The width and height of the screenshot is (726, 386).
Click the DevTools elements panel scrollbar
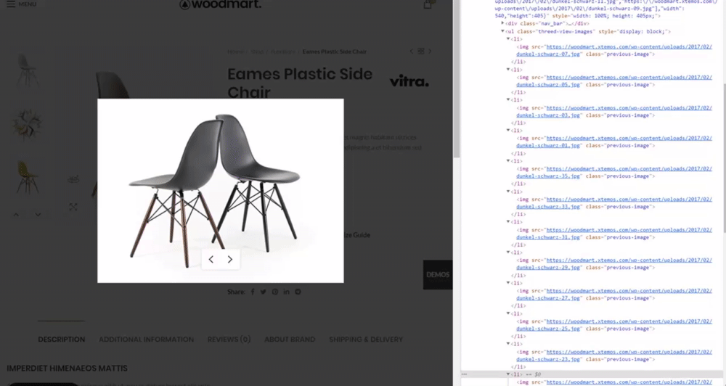pyautogui.click(x=723, y=157)
